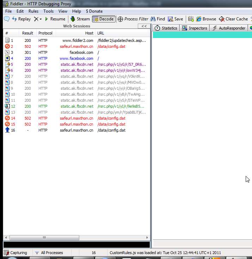Click the redirect icon of session 3
Screen dimensions: 252x259
7,52
